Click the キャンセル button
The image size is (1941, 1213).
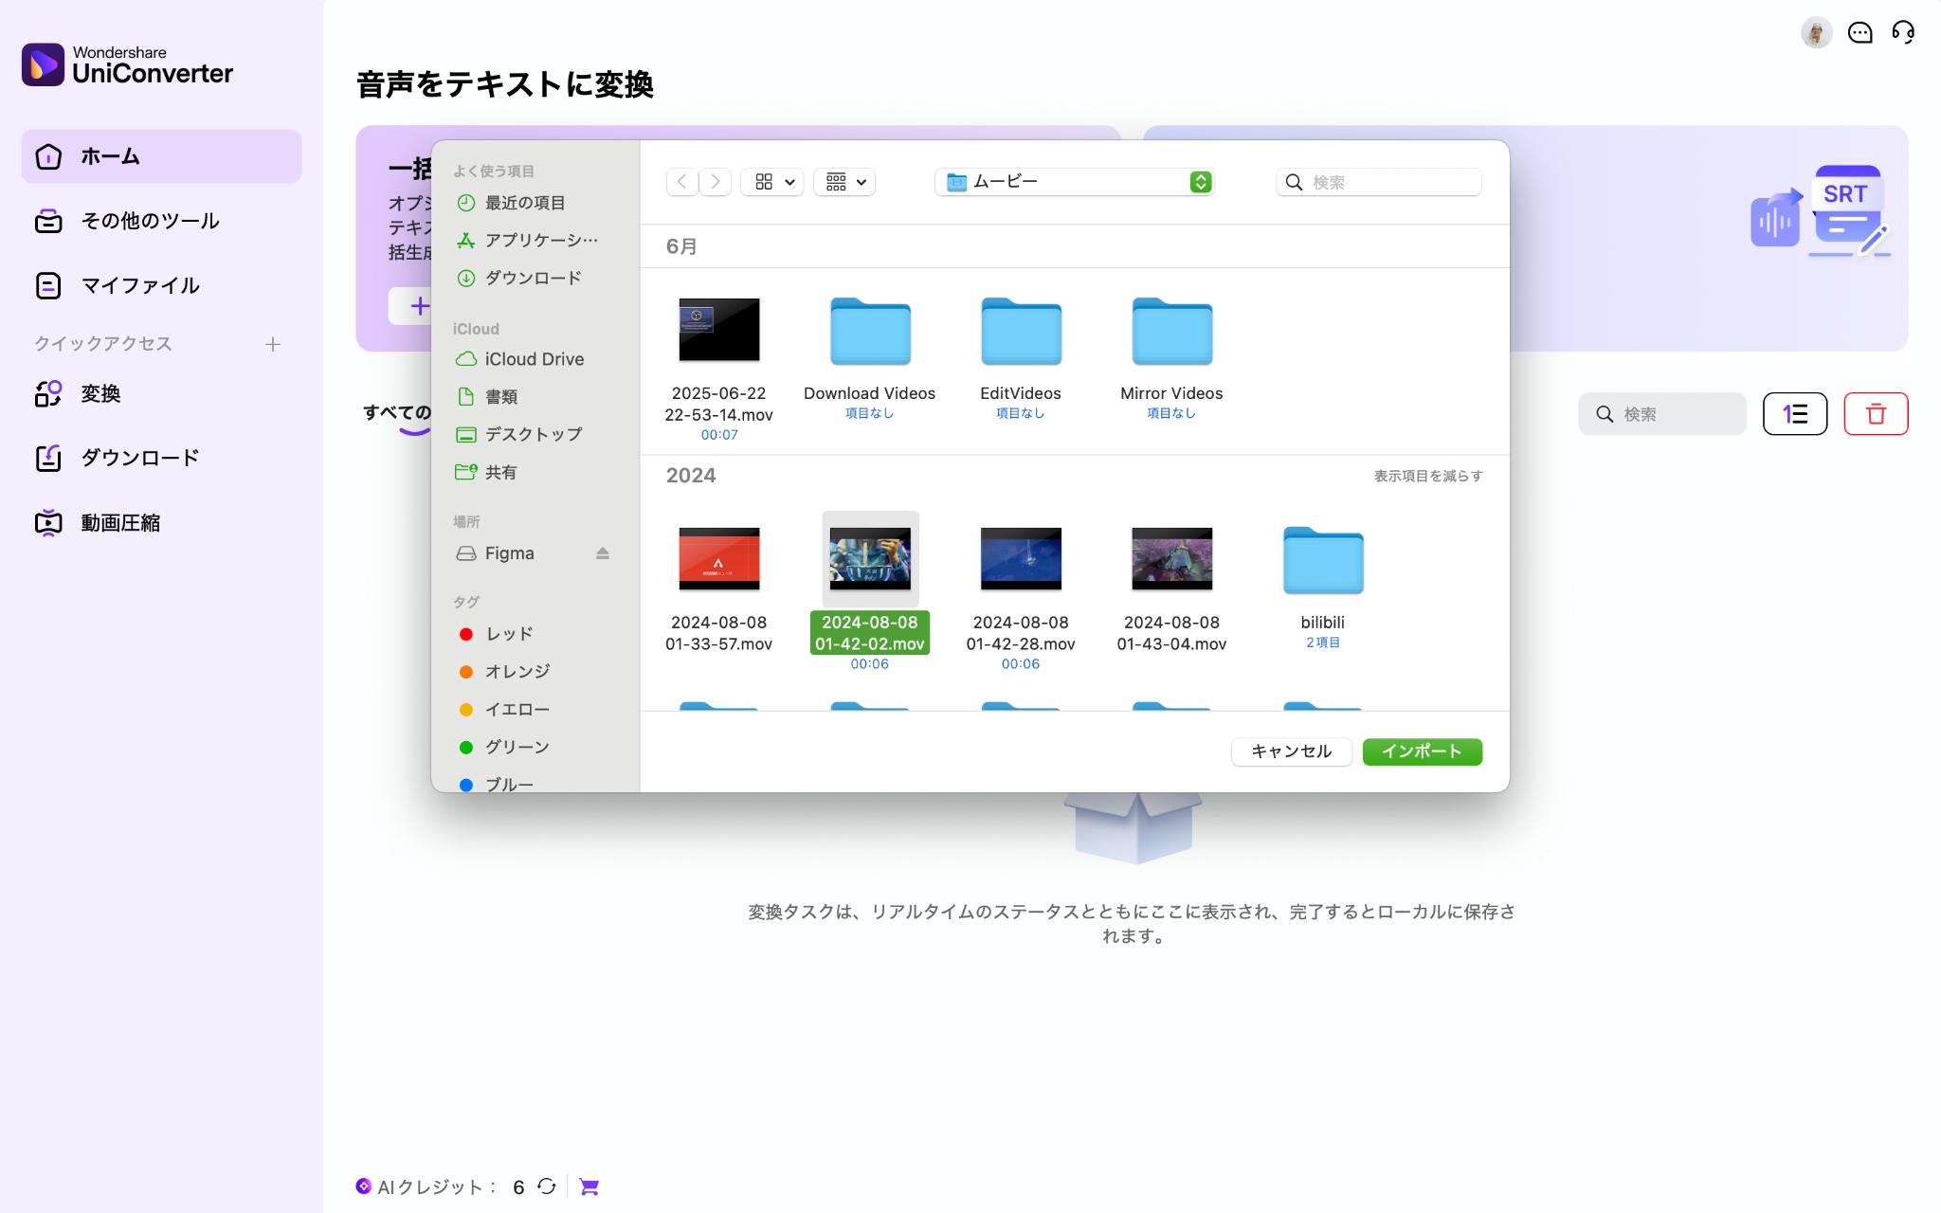(1290, 751)
